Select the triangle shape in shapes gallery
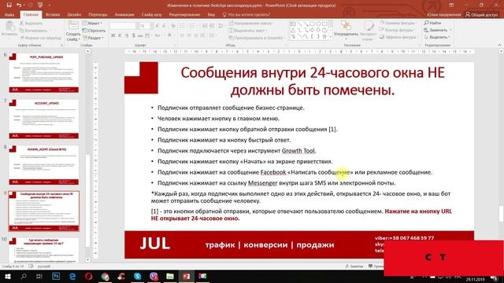Screen dimensions: 504x283 (293, 30)
